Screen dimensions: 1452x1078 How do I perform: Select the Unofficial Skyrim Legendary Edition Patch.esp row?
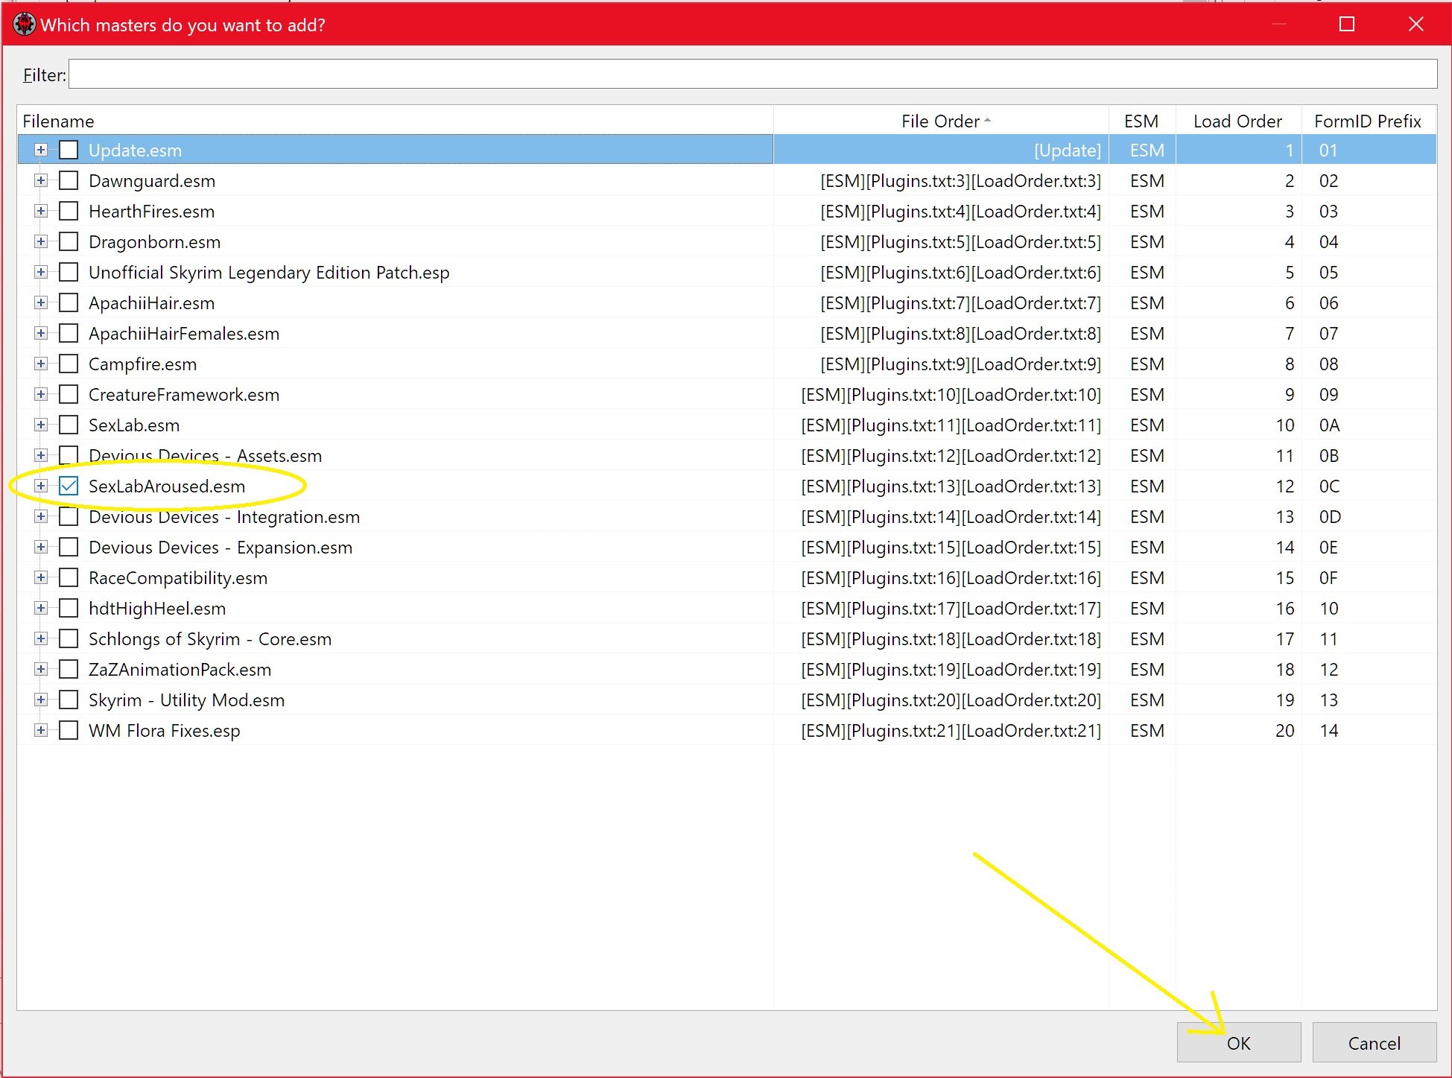[727, 272]
